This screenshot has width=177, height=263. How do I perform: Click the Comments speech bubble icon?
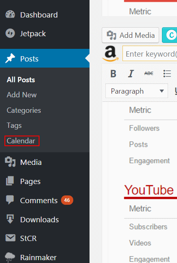10,200
